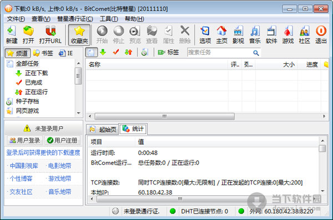The width and height of the screenshot is (333, 220).
Task: Click the 进度 column header
Action: (x=309, y=64)
